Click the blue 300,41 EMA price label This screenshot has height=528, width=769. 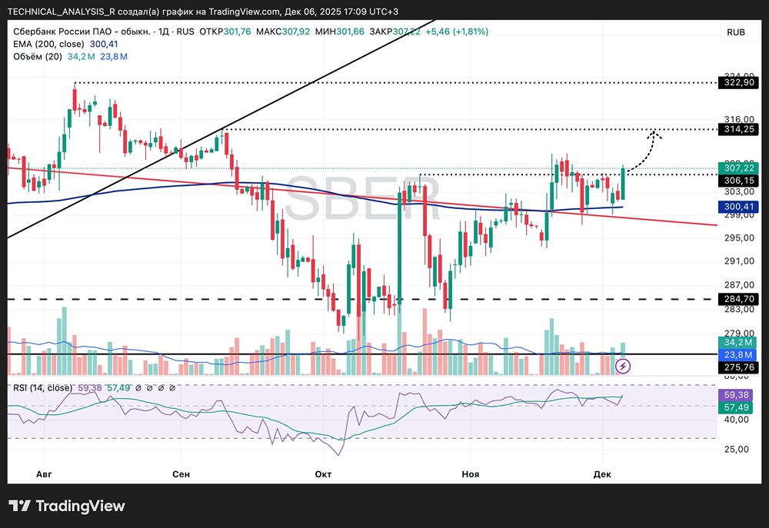[x=739, y=207]
